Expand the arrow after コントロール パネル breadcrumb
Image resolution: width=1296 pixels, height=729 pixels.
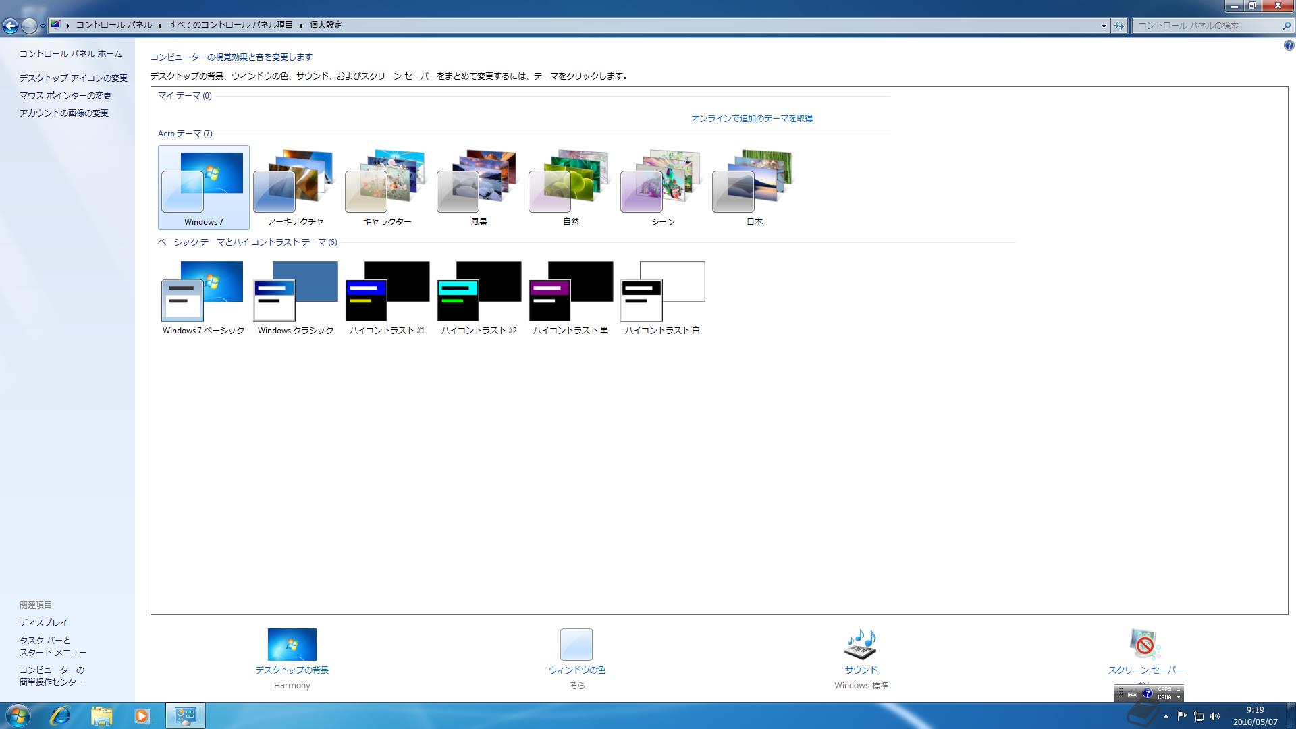[161, 25]
